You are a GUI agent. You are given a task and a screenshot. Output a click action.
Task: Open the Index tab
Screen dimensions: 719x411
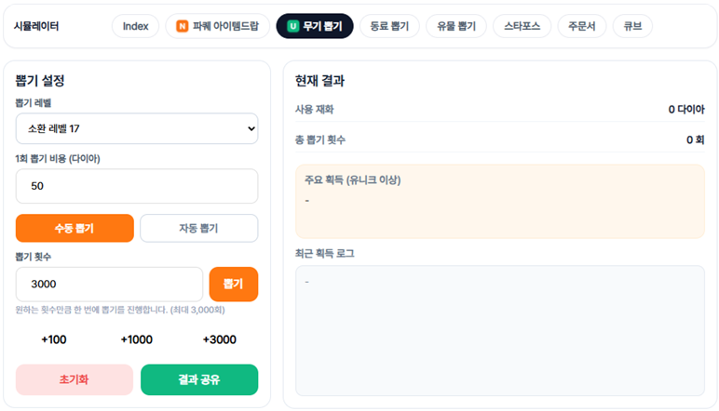tap(135, 26)
